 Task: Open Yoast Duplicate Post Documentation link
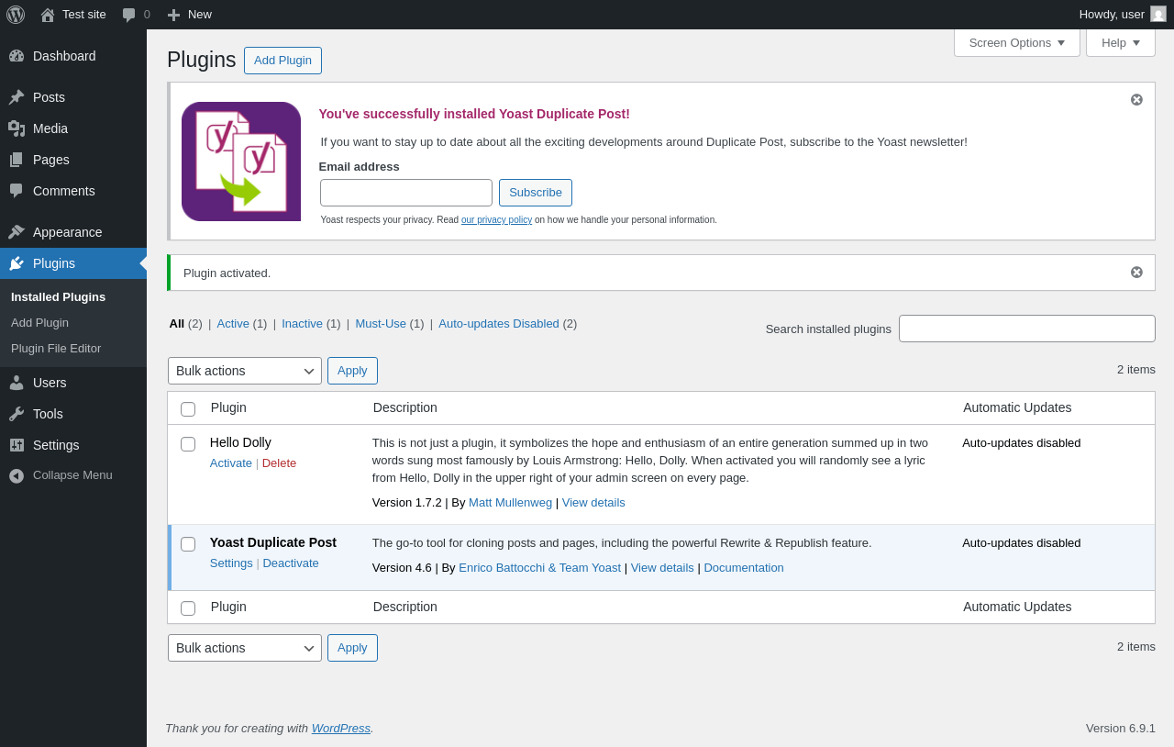744,568
